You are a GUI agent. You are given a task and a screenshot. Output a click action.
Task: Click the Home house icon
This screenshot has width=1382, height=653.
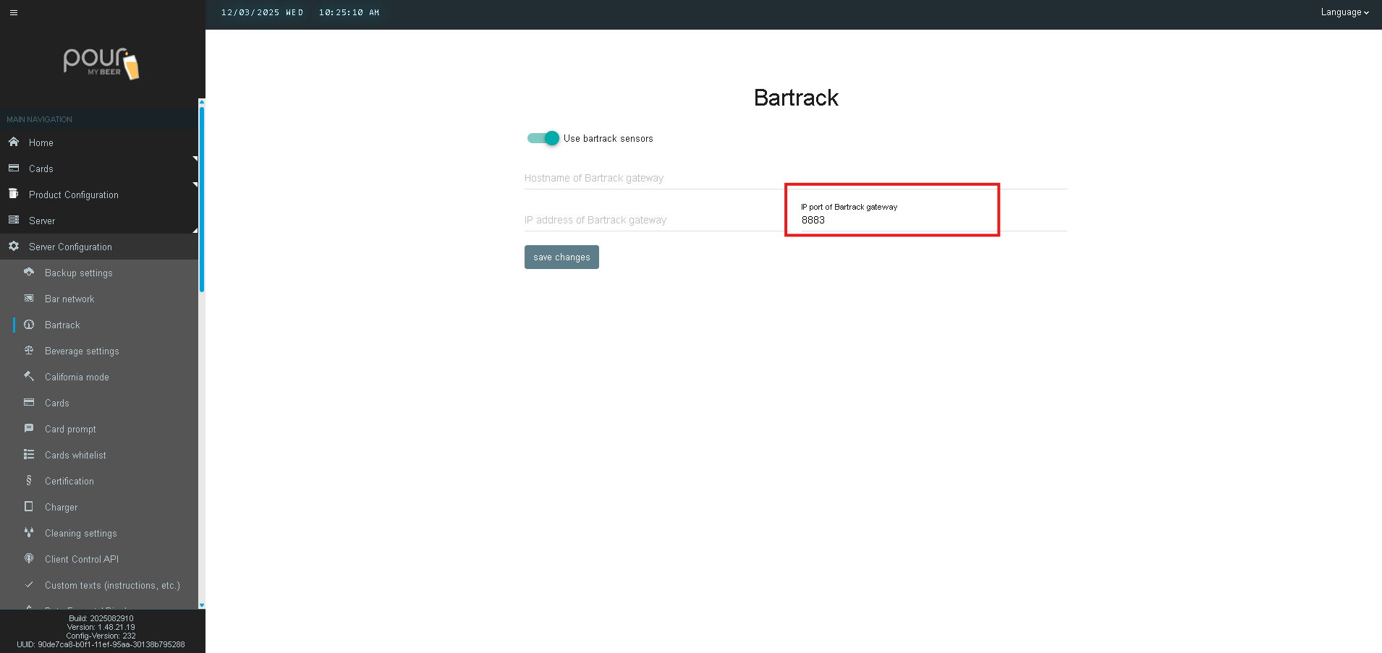(14, 142)
